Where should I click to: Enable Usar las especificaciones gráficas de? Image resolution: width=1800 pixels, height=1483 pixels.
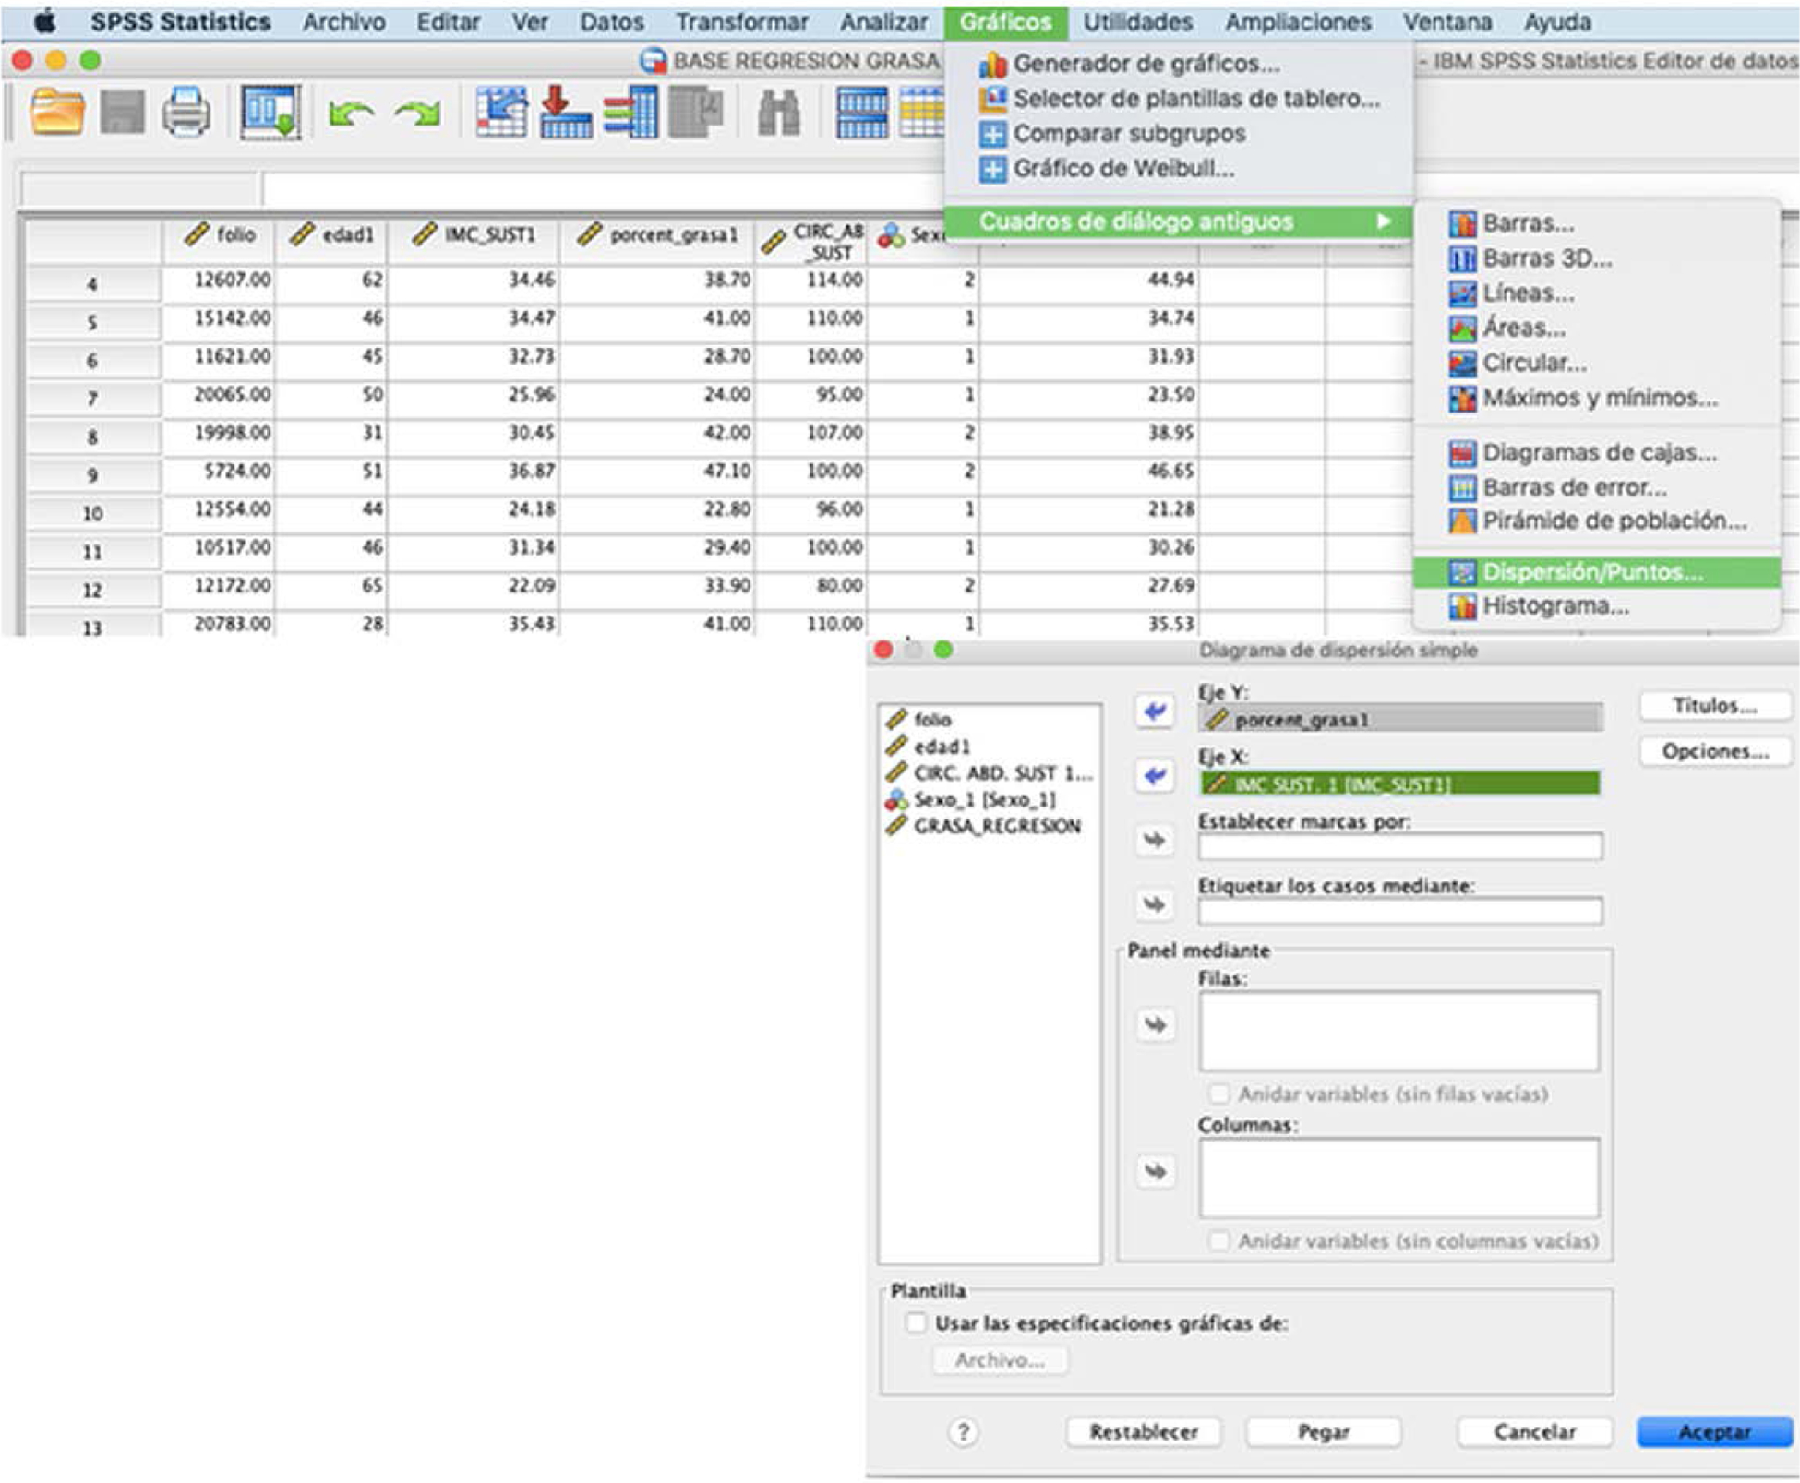916,1323
